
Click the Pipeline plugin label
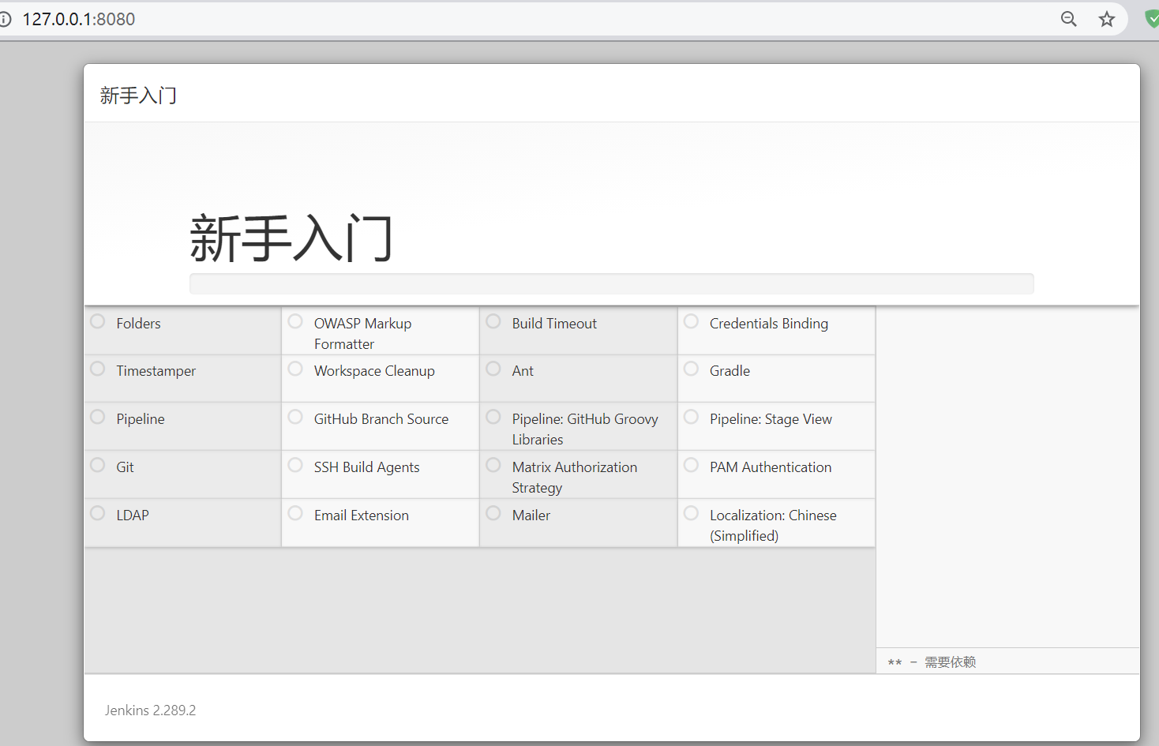[141, 419]
